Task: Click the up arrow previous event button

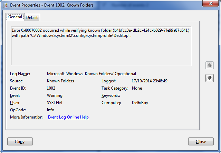Action: pos(210,65)
